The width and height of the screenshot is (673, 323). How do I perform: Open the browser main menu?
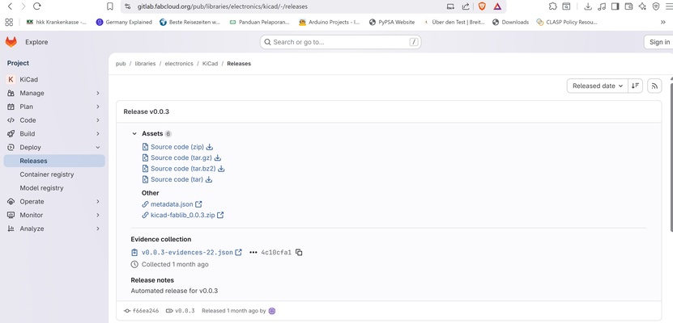click(x=668, y=6)
